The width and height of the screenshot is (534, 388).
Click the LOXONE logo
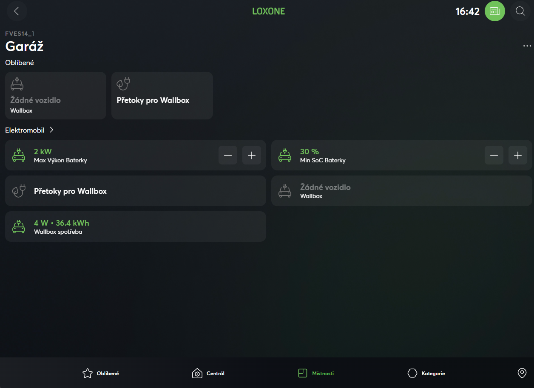click(x=268, y=11)
